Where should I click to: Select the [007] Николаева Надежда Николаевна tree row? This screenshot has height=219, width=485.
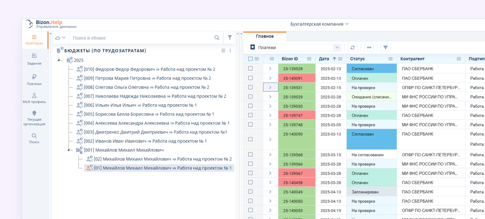[151, 96]
